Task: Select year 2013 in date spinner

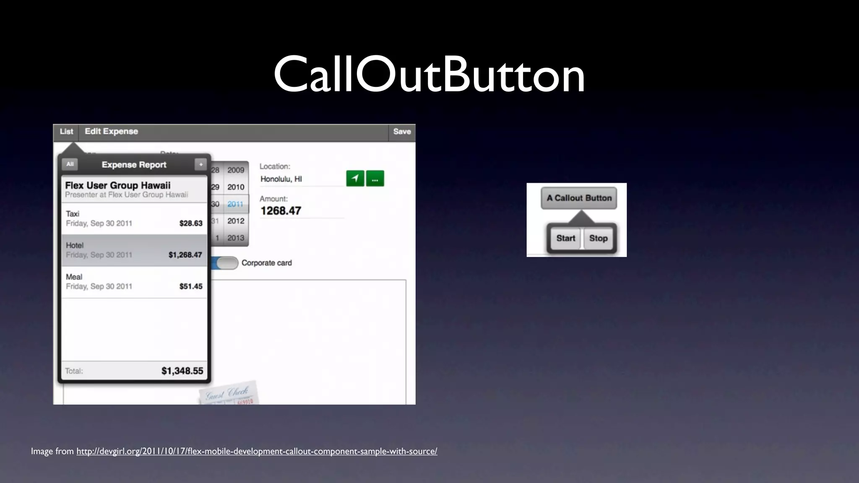Action: click(236, 238)
